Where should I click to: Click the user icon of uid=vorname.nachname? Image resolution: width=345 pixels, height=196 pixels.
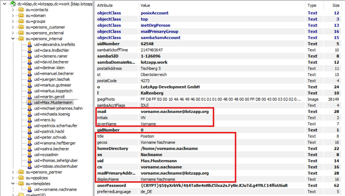pos(30,189)
